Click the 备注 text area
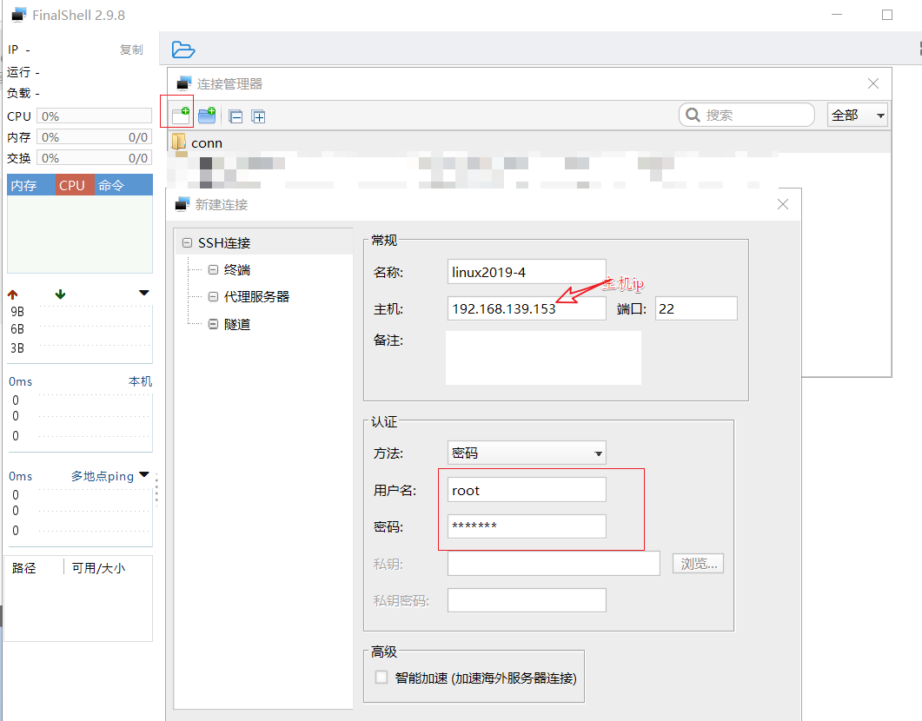922x721 pixels. point(543,358)
